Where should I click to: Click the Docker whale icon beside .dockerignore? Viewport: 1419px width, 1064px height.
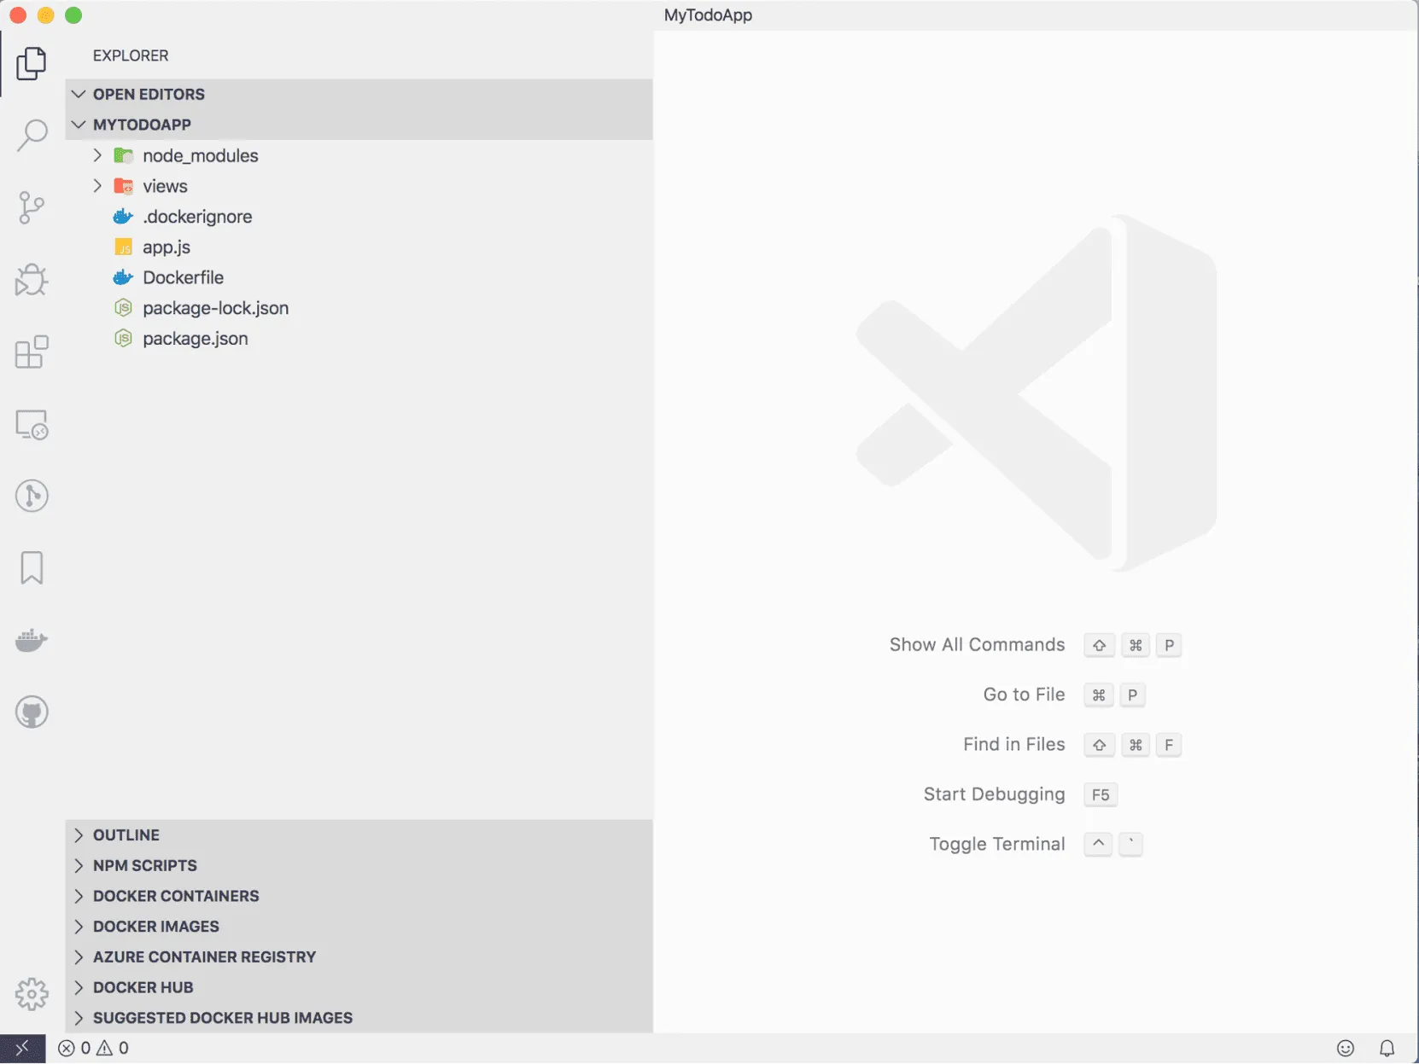coord(124,217)
